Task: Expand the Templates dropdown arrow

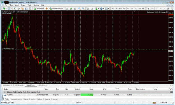Action: [x=108, y=9]
